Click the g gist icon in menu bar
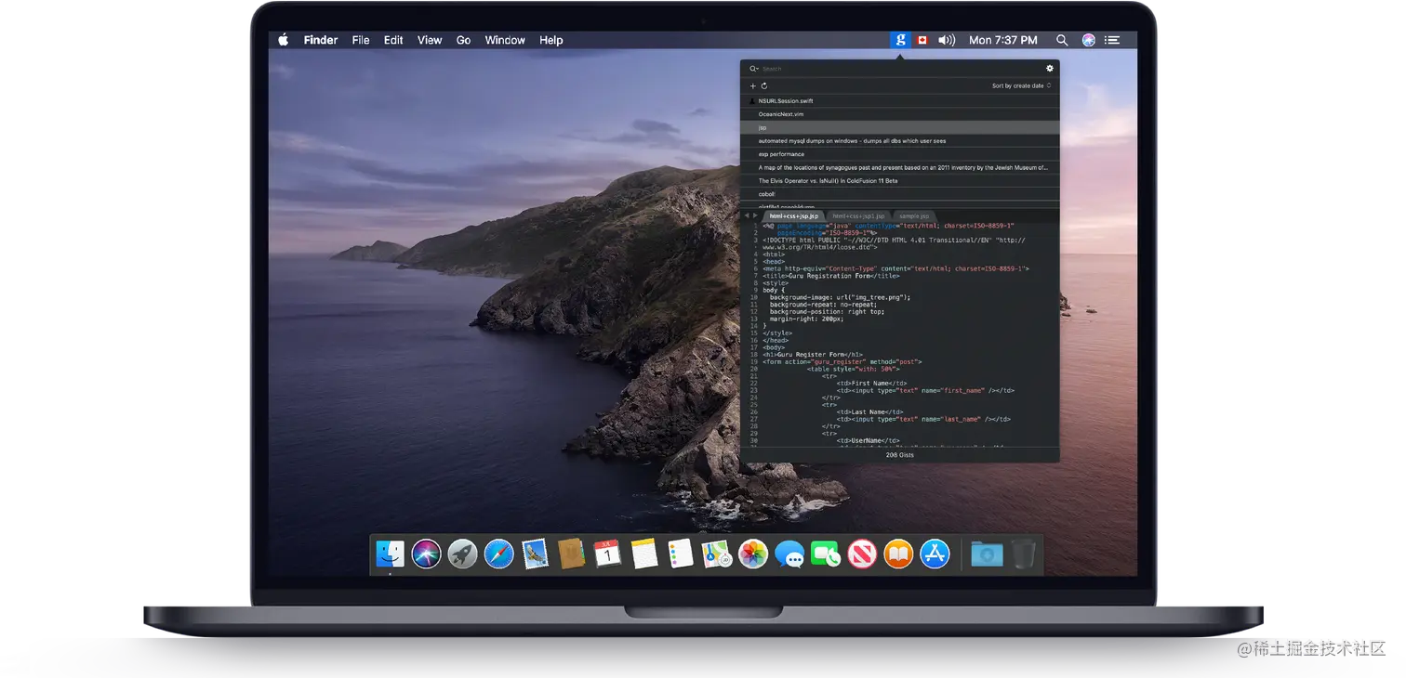 (899, 40)
